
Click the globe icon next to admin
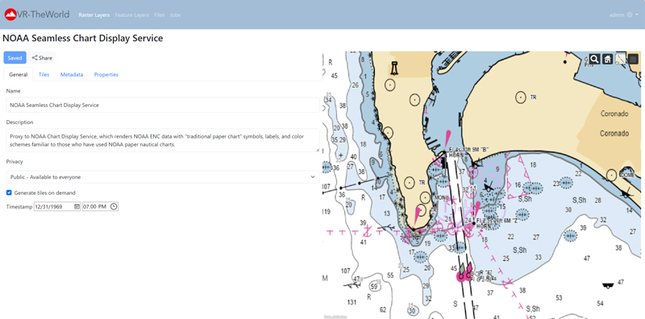pyautogui.click(x=630, y=14)
